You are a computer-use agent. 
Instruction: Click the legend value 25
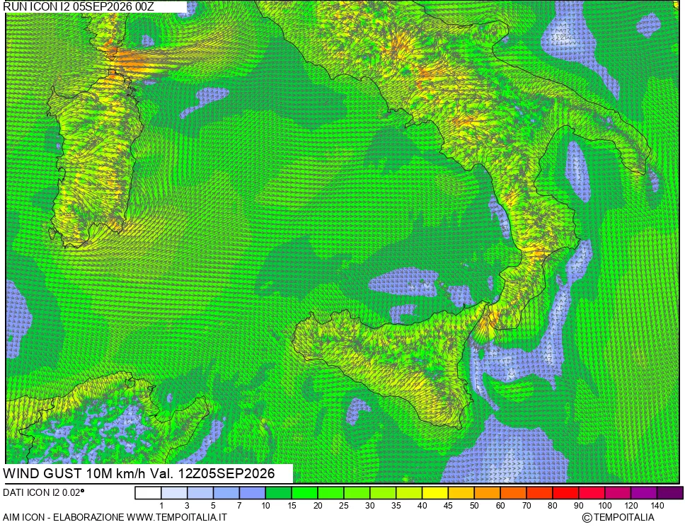344,506
